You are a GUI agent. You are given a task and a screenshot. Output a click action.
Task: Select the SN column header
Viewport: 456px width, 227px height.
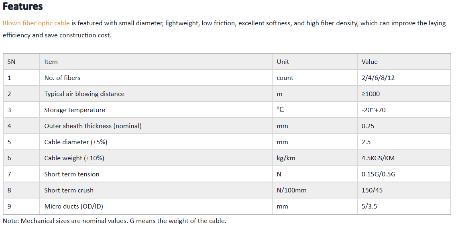tap(22, 62)
